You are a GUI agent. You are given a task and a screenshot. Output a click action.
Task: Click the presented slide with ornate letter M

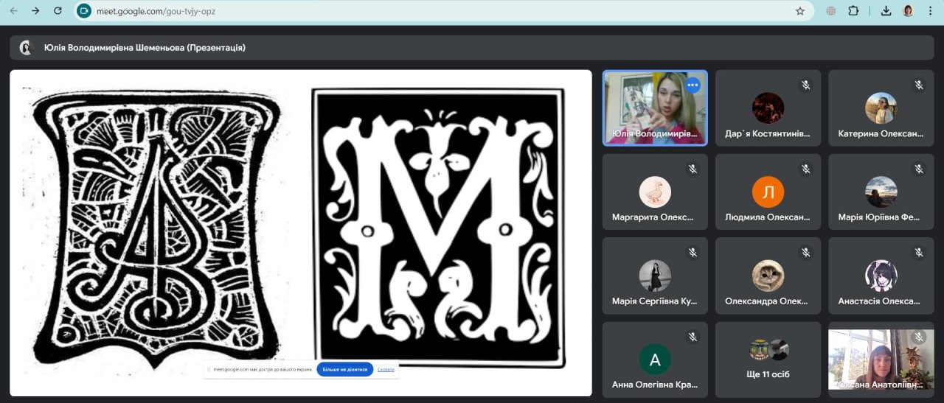[x=439, y=227]
